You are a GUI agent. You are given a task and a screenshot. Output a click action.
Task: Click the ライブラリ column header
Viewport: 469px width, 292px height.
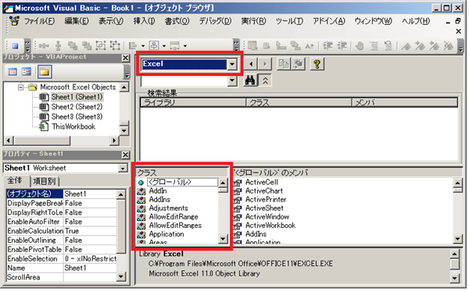193,103
